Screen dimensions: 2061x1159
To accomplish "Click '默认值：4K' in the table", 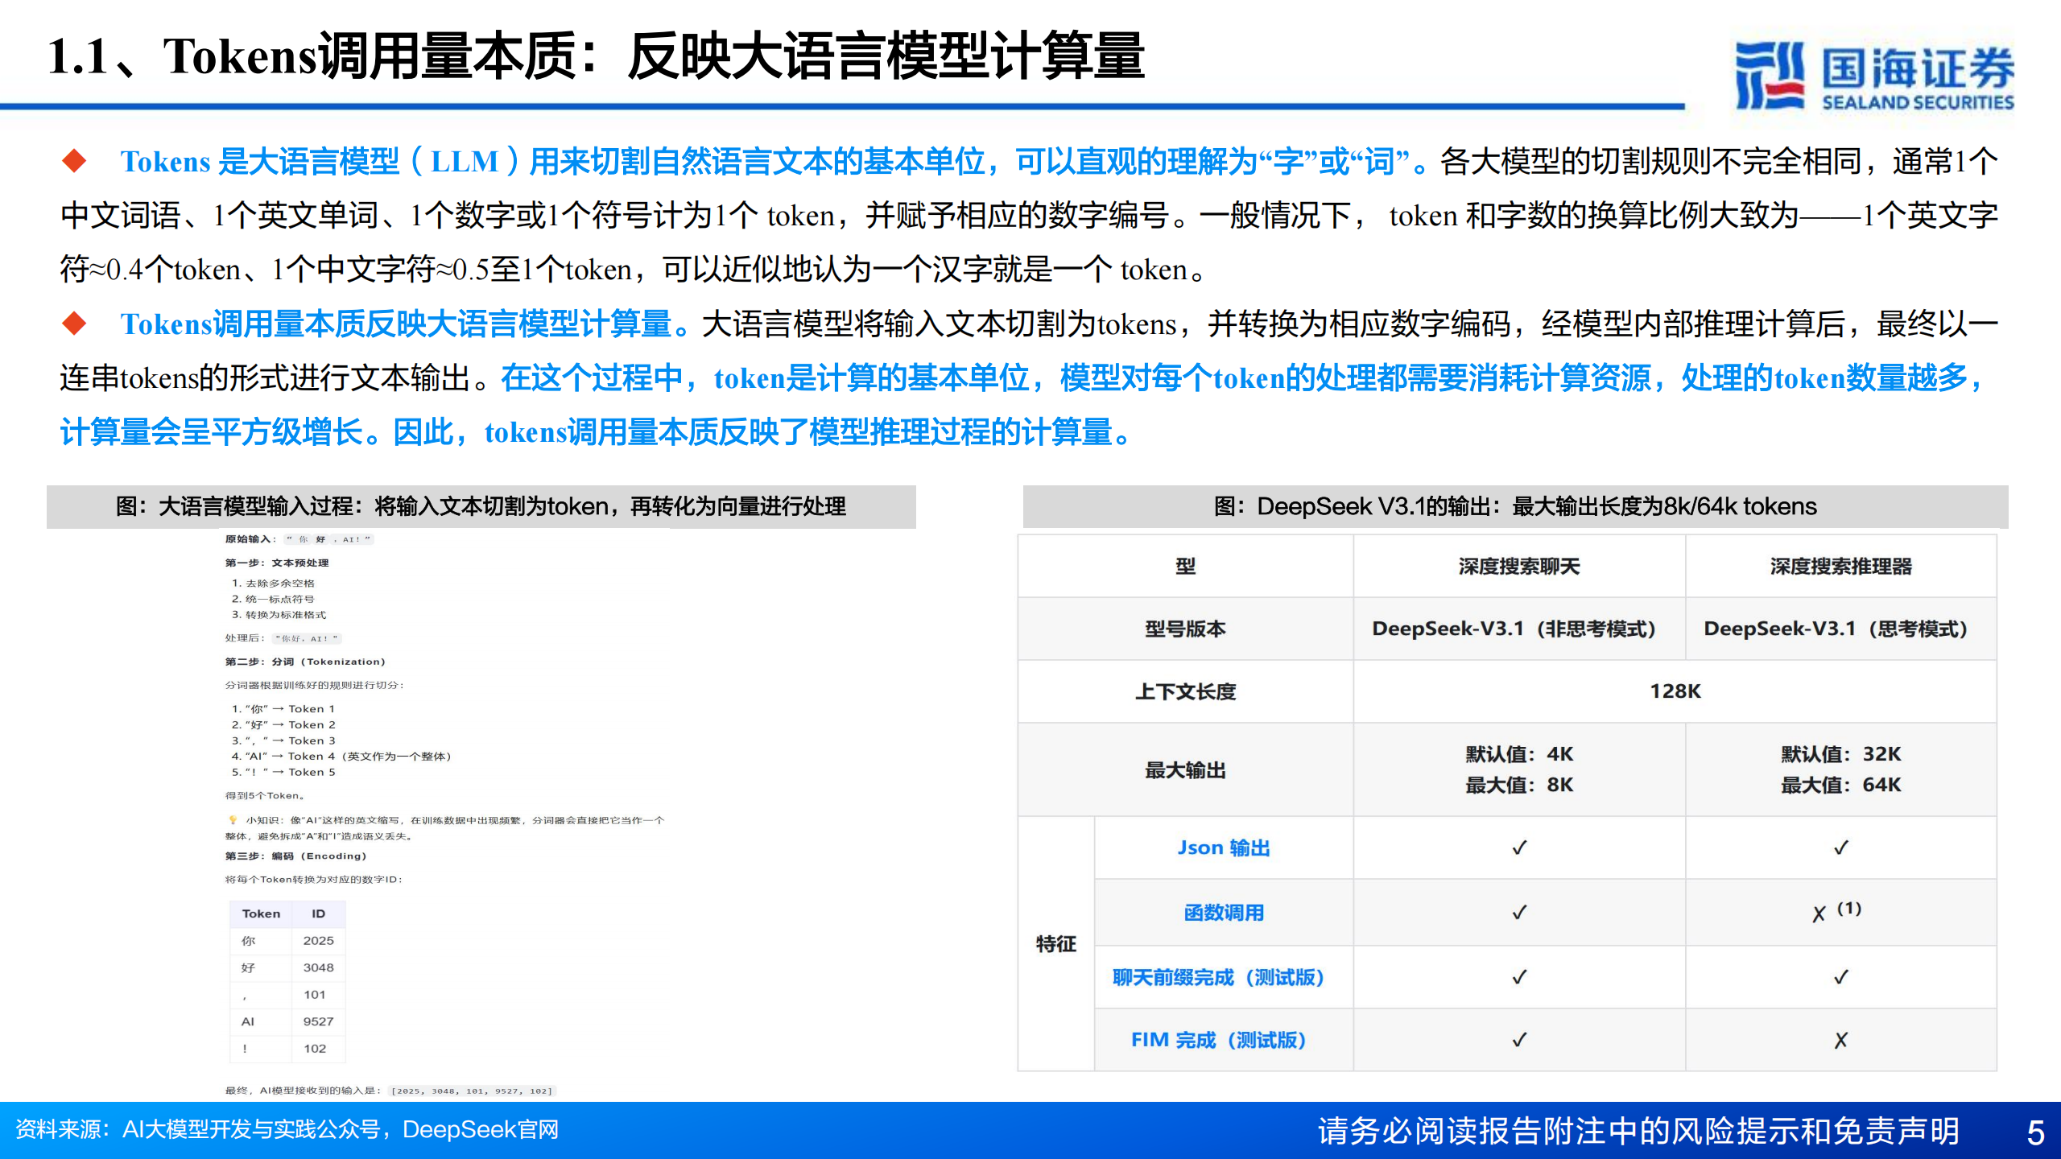I will 1519,754.
